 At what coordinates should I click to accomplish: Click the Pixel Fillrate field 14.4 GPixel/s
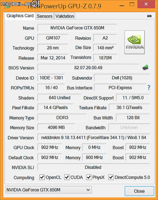point(56,108)
